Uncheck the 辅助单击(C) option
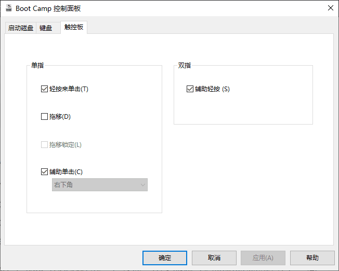Screen dimensions: 339x271 pyautogui.click(x=44, y=171)
